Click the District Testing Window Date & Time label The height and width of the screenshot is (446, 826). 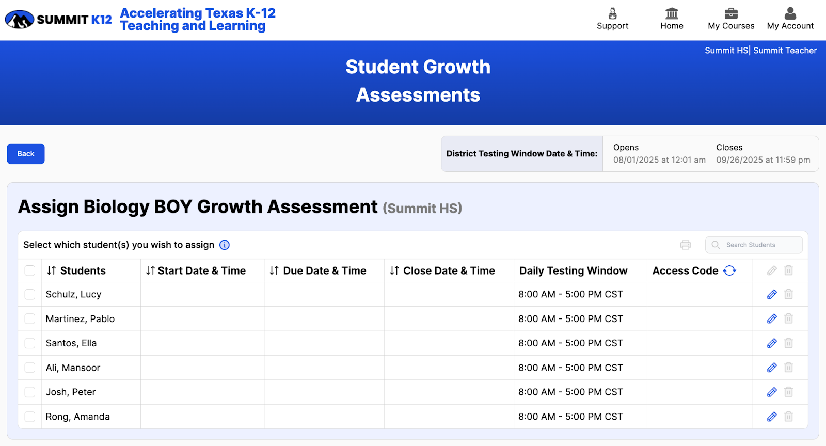(x=522, y=154)
